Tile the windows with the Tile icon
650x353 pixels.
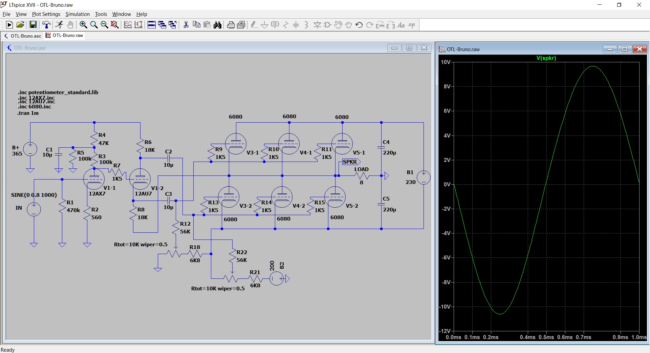pos(152,25)
